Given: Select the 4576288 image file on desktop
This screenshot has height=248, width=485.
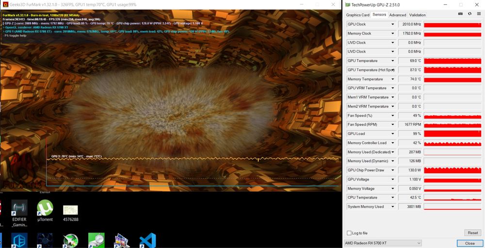Looking at the screenshot, I should (x=70, y=213).
